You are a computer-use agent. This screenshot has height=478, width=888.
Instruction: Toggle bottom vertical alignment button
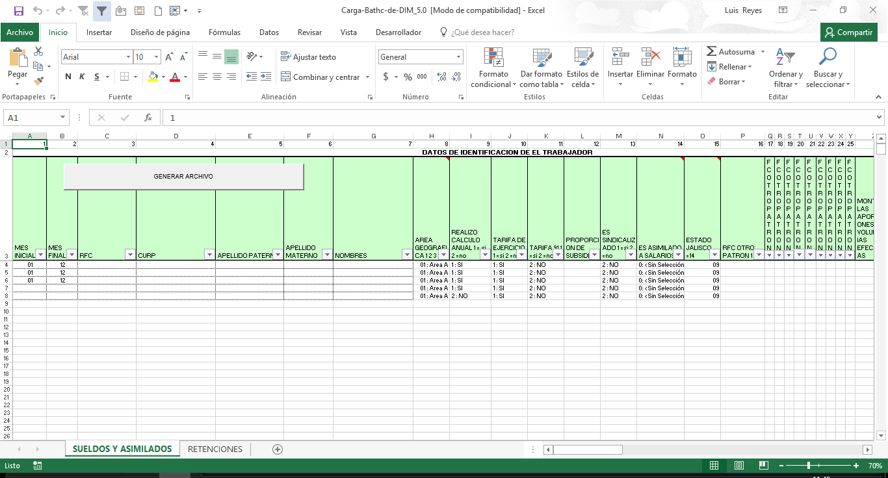[x=231, y=57]
